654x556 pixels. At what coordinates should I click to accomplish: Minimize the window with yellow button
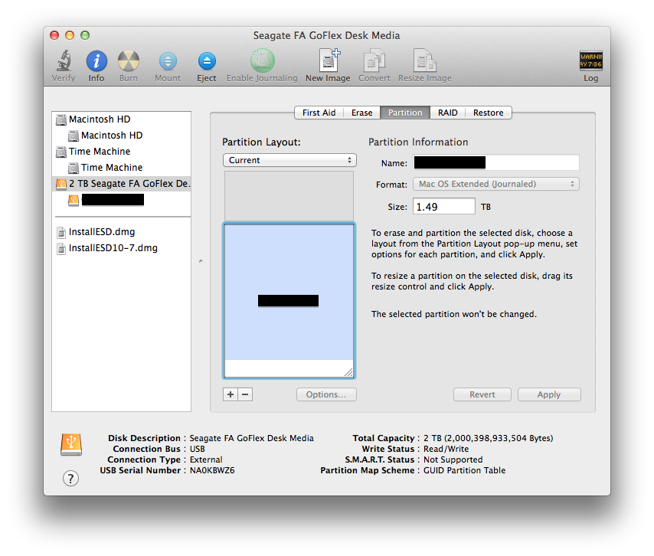70,35
